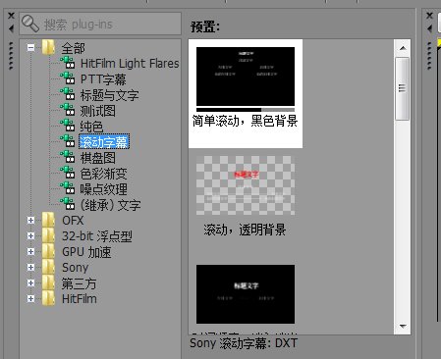Click the presets scrollbar down arrow
The height and width of the screenshot is (359, 441).
pyautogui.click(x=403, y=326)
